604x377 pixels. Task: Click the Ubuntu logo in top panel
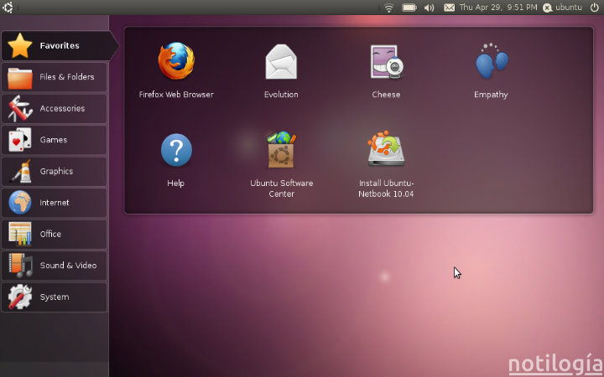8,8
